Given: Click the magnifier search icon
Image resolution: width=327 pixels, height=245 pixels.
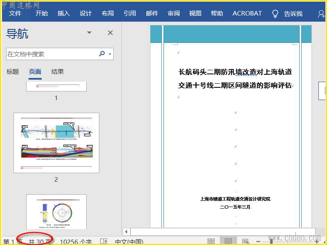Looking at the screenshot, I should (102, 54).
